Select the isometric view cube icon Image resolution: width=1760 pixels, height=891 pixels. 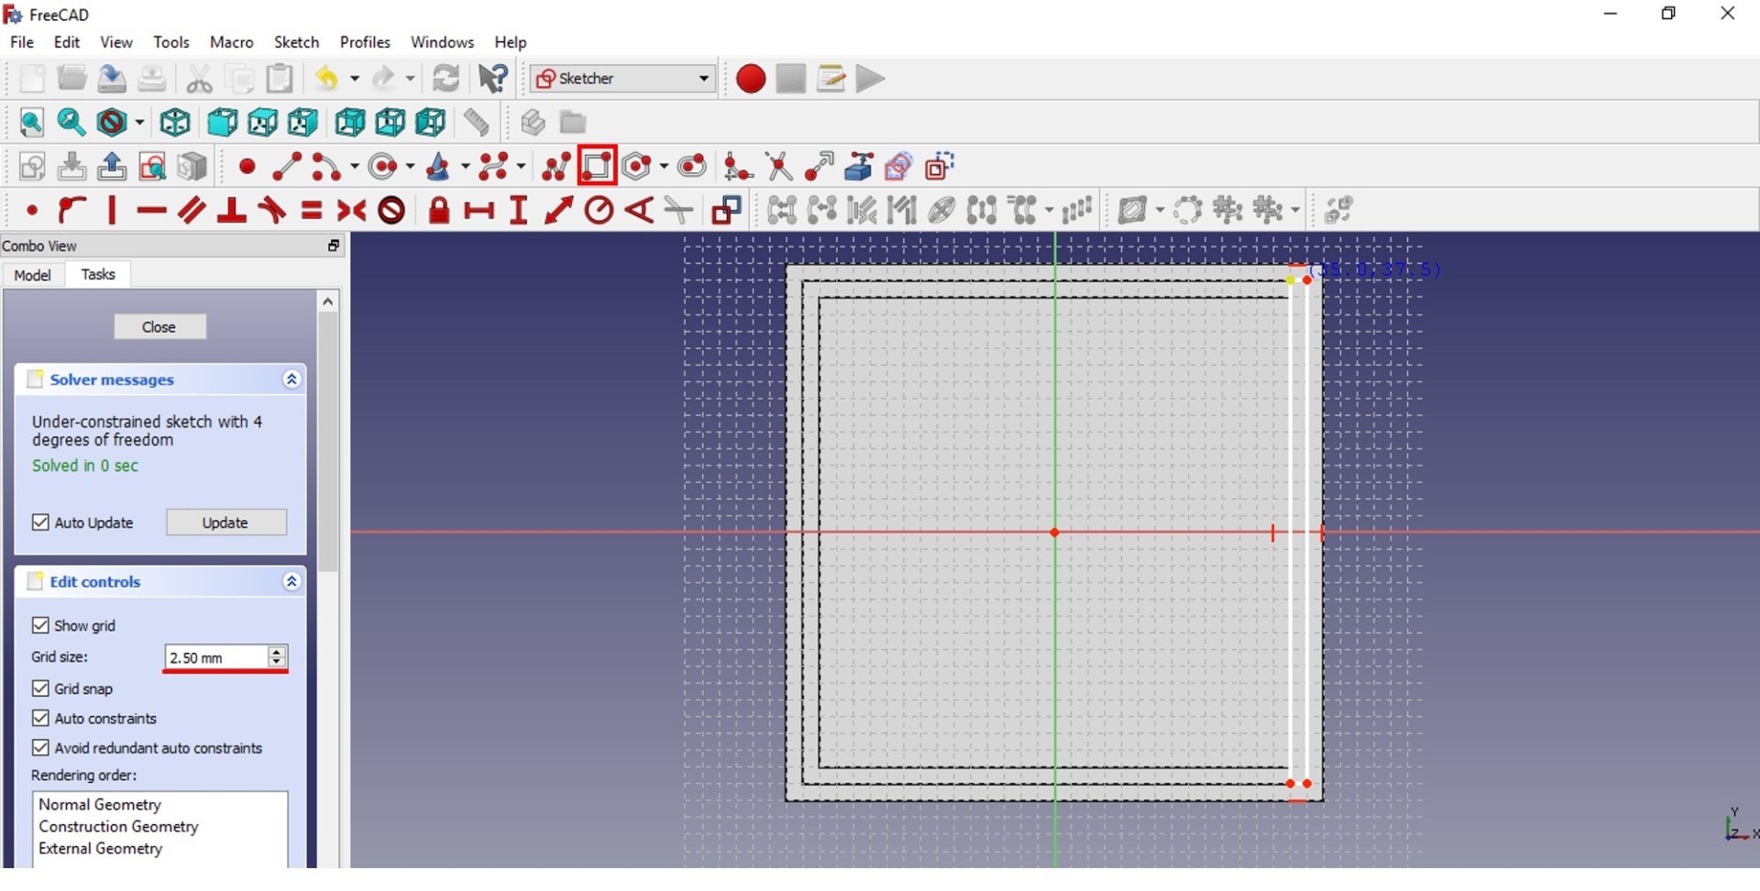(174, 122)
